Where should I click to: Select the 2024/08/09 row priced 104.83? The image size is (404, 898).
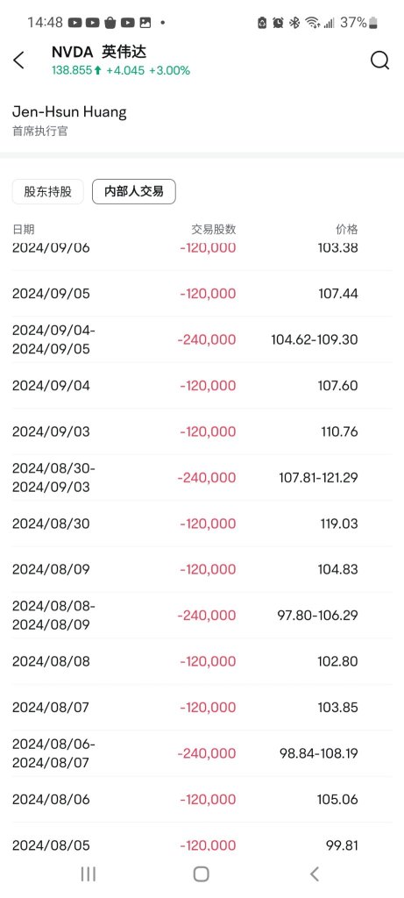tap(202, 569)
